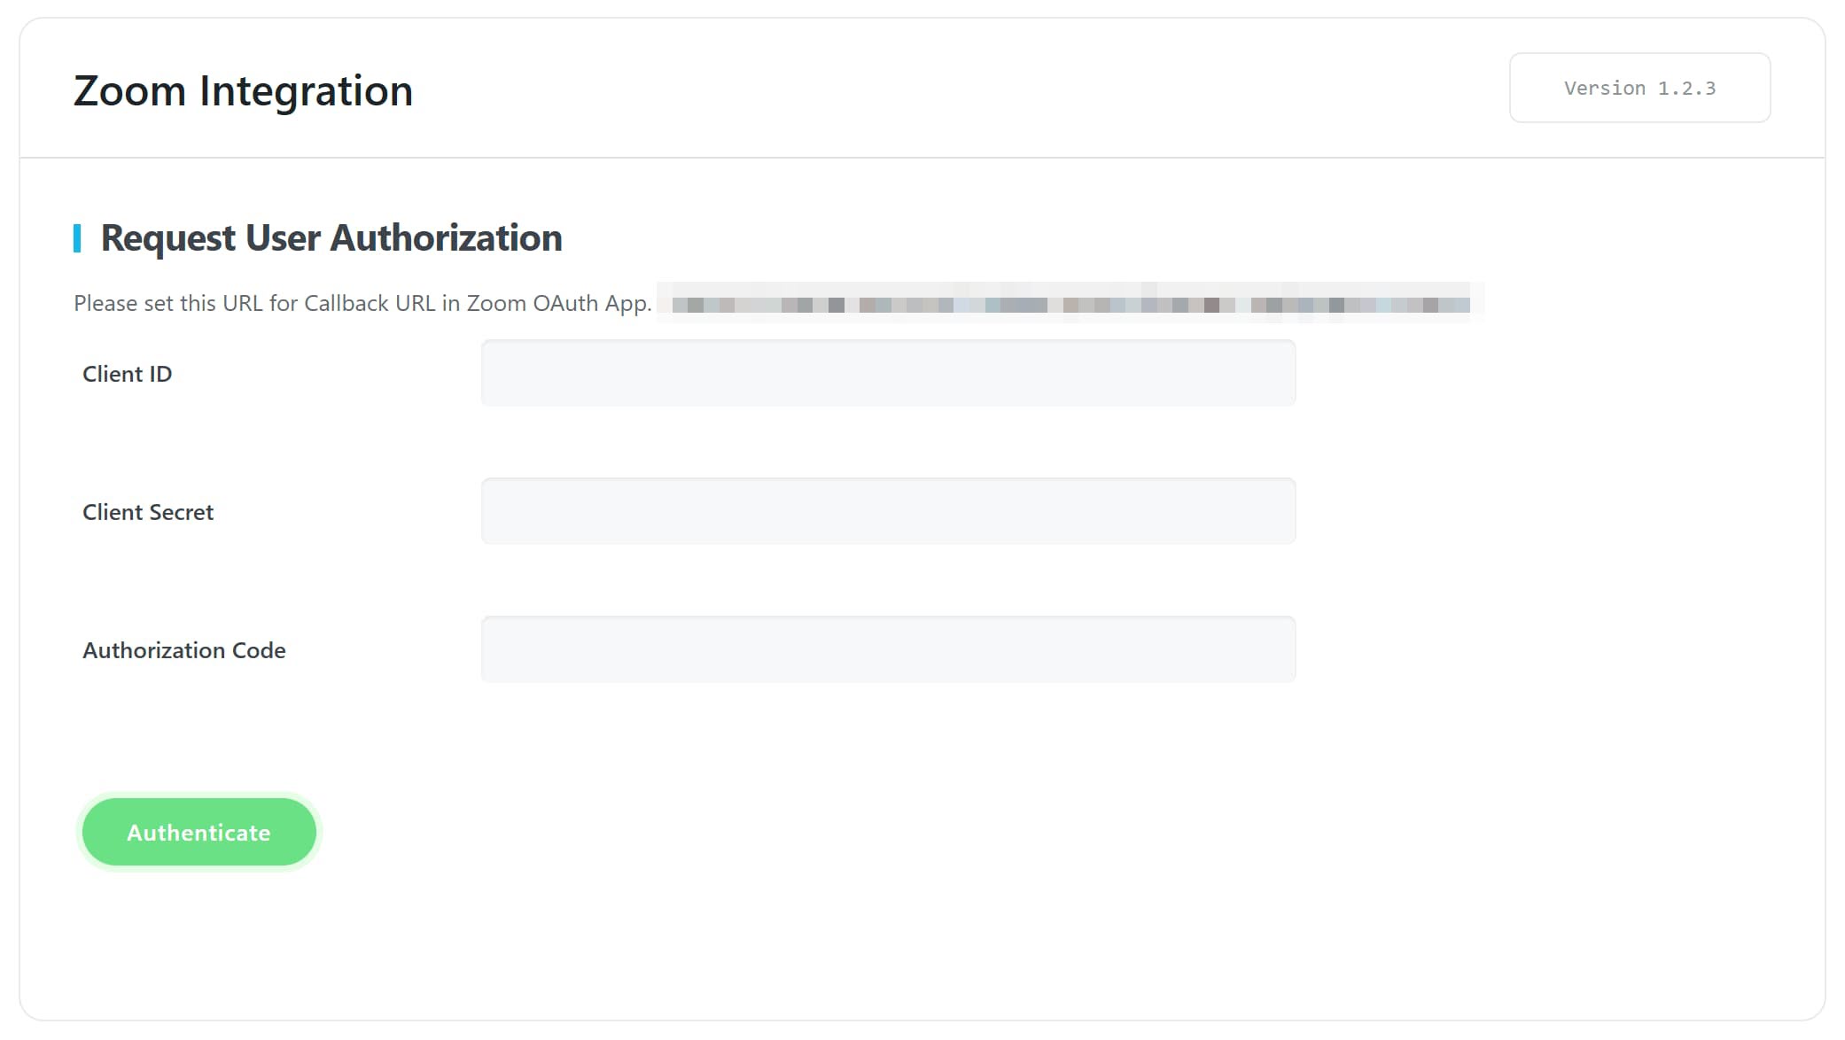Viewport: 1845px width, 1040px height.
Task: Click the Version 1.2.3 badge
Action: tap(1639, 88)
